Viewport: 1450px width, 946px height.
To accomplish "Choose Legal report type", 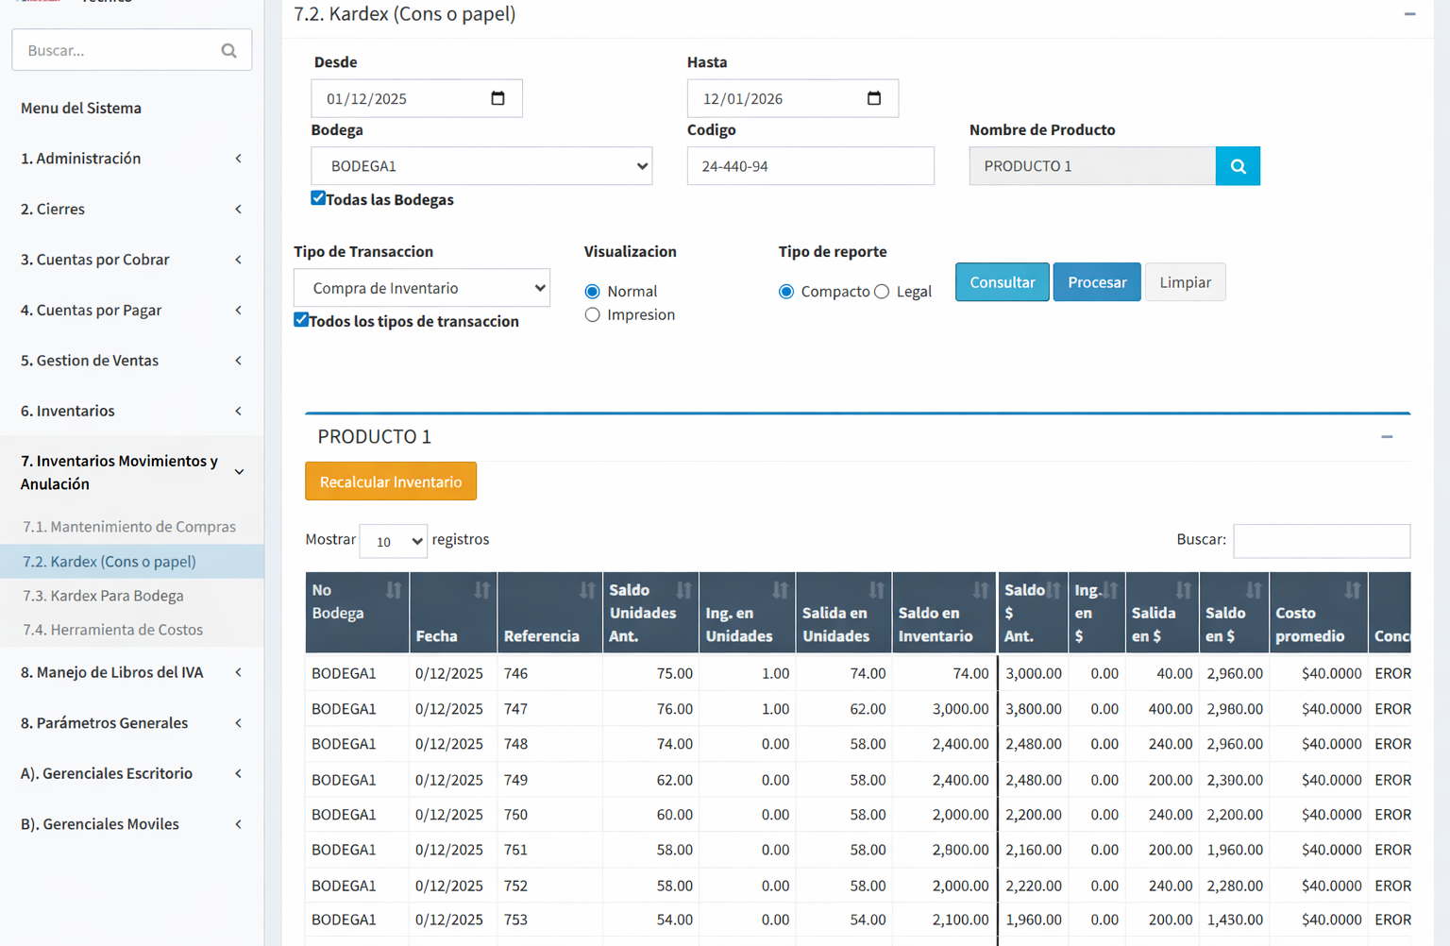I will pos(882,292).
